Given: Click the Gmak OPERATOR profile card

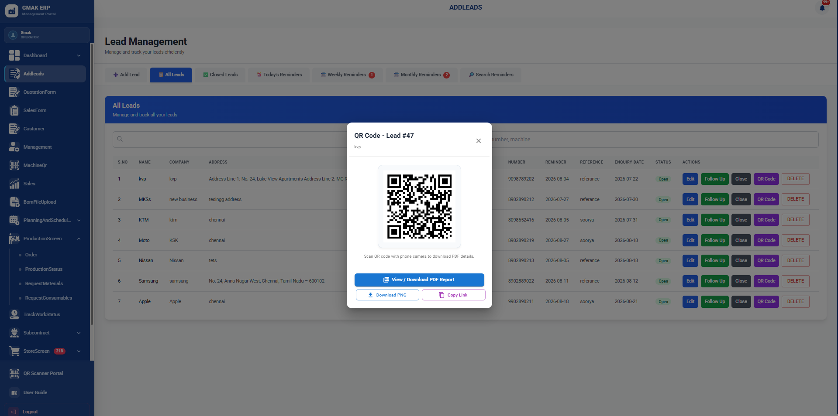Looking at the screenshot, I should tap(47, 35).
